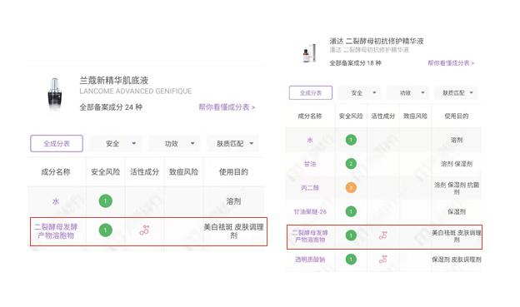Open ingredient 水 in Lancôme table
This screenshot has width=520, height=307.
pos(56,201)
